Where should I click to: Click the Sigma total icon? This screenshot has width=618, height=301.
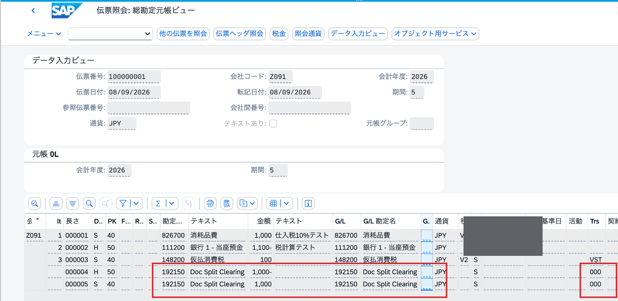(159, 204)
